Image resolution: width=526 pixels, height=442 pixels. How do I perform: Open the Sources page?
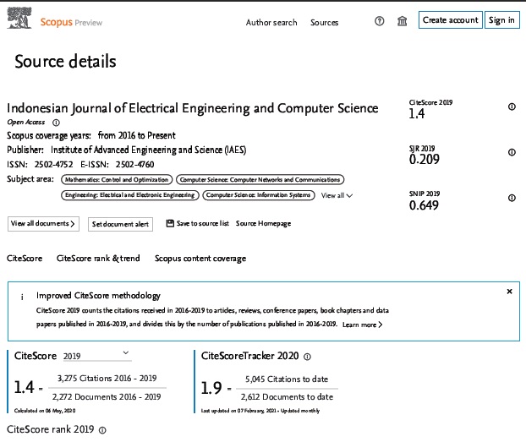325,23
